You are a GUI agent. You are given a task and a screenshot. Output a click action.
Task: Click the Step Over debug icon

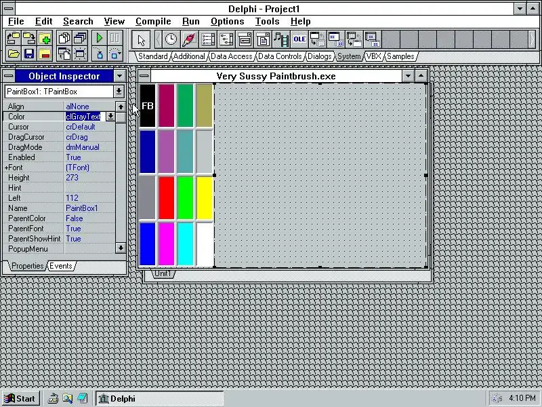click(x=114, y=54)
